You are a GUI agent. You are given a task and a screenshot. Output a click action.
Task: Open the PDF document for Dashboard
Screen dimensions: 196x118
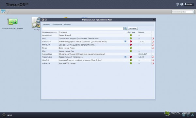tap(153, 41)
